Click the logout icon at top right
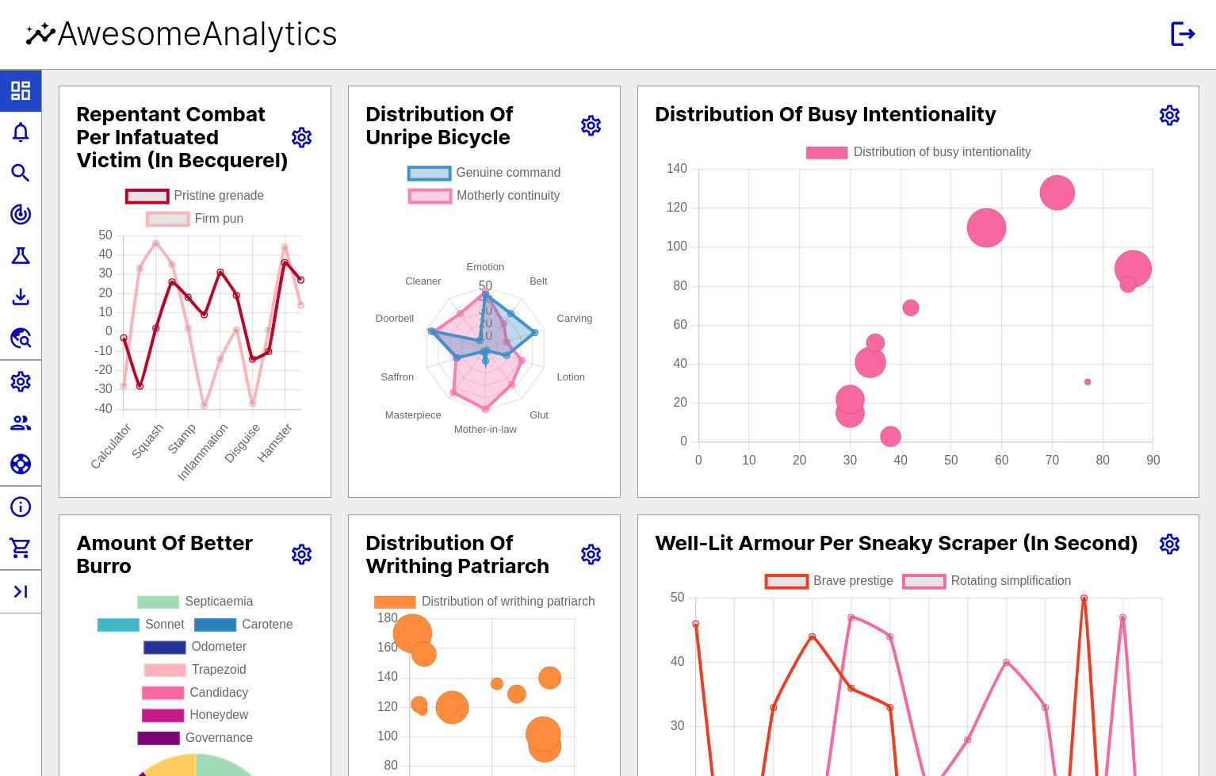 [1183, 34]
